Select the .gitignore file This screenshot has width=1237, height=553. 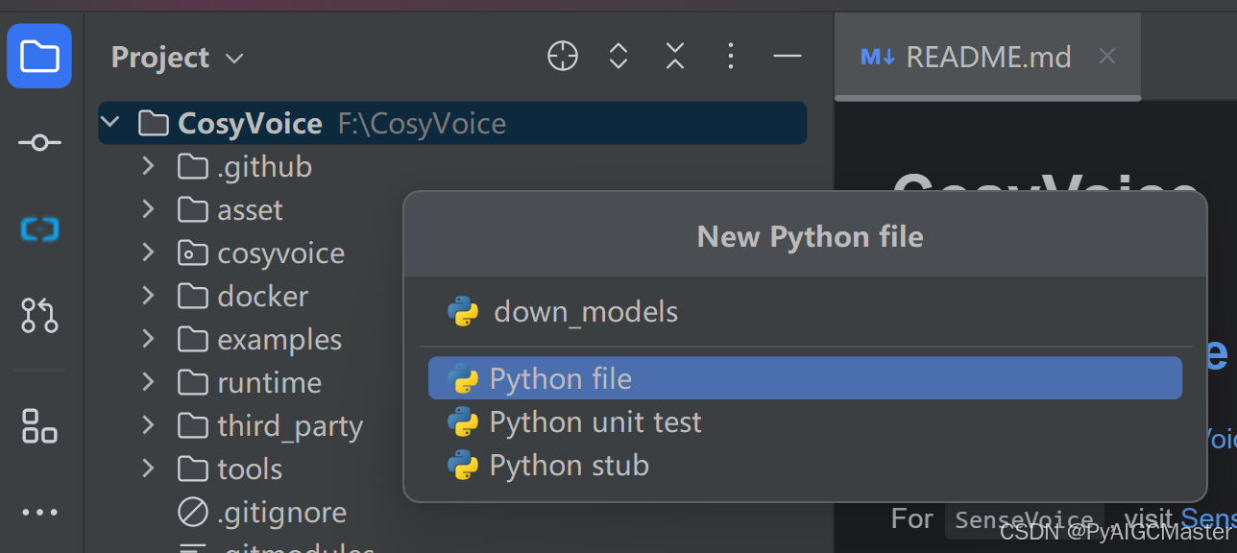[281, 513]
